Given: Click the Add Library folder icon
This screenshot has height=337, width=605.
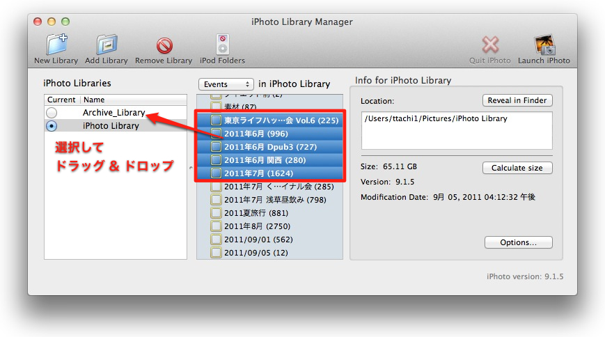Looking at the screenshot, I should pyautogui.click(x=106, y=45).
